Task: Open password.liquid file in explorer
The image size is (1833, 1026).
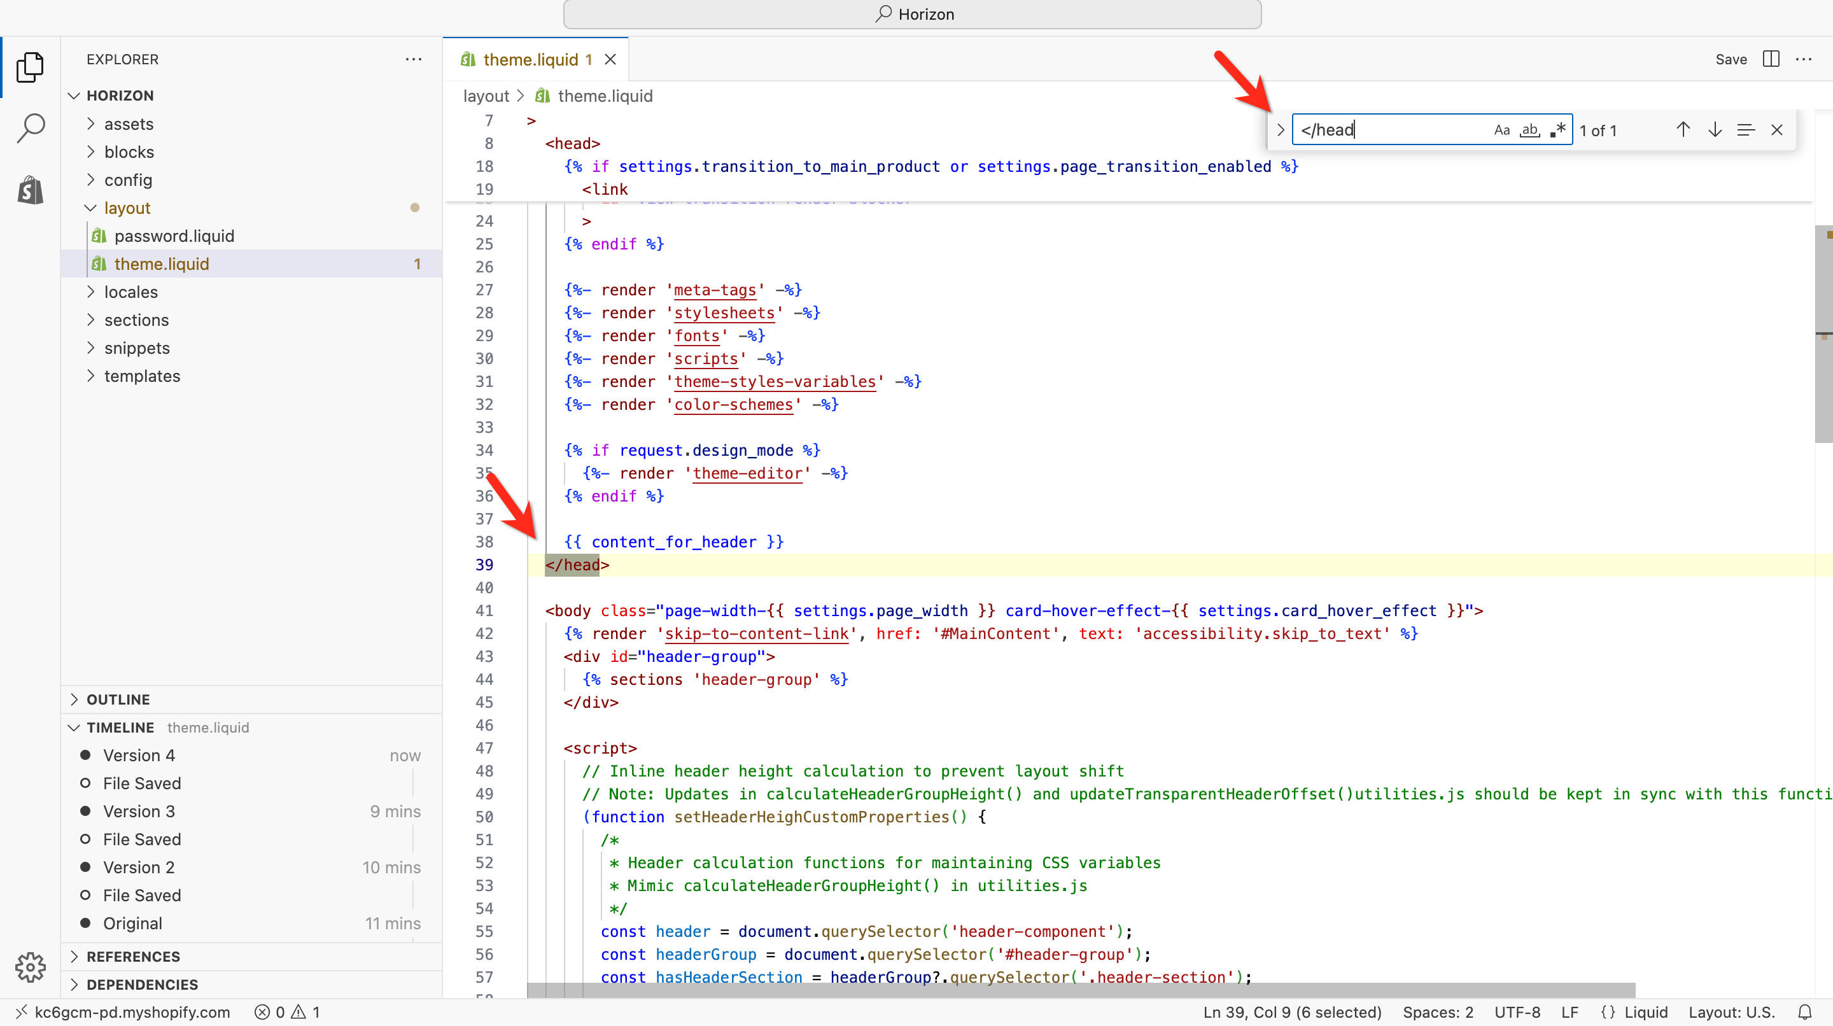Action: pyautogui.click(x=174, y=236)
